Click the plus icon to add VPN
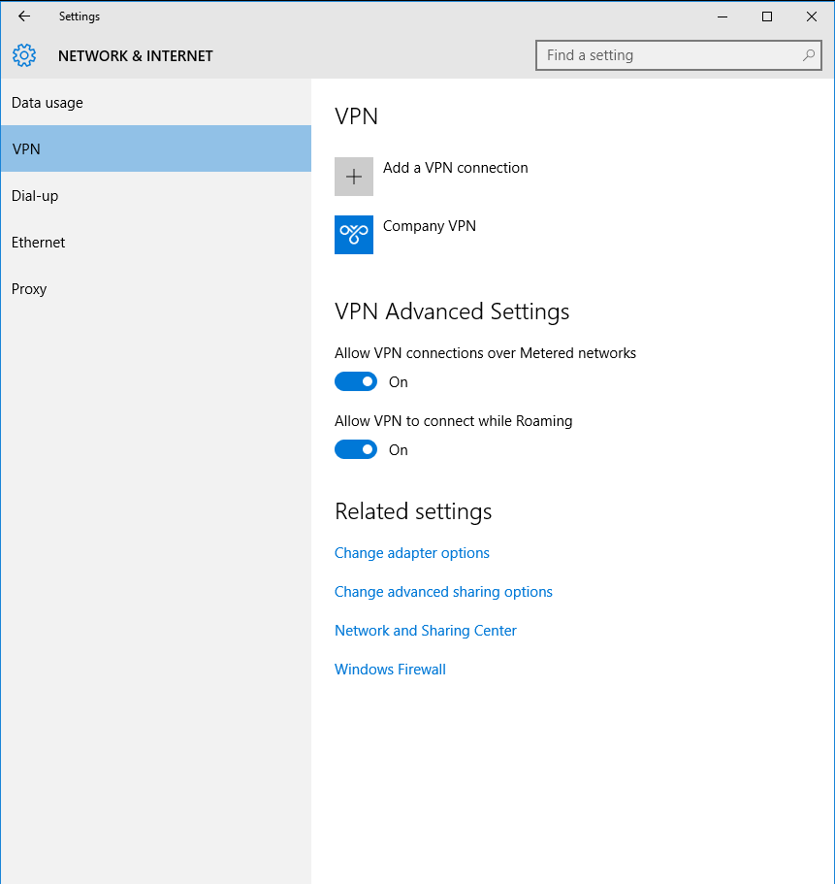The width and height of the screenshot is (835, 884). click(354, 177)
